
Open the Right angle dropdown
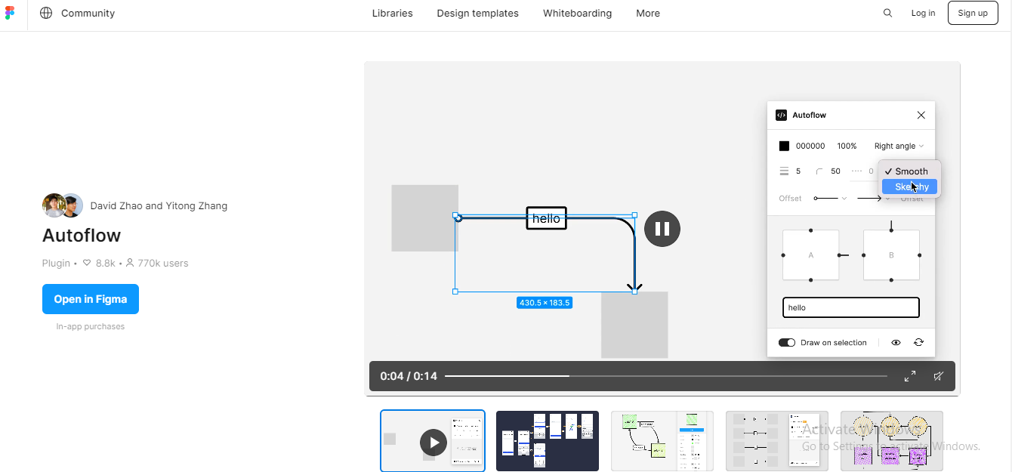[x=899, y=146]
